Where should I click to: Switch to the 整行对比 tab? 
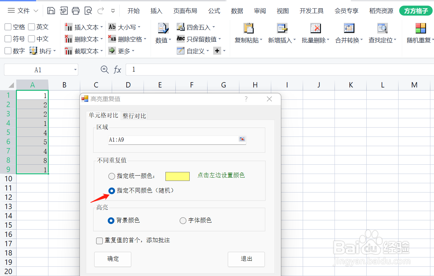click(134, 116)
